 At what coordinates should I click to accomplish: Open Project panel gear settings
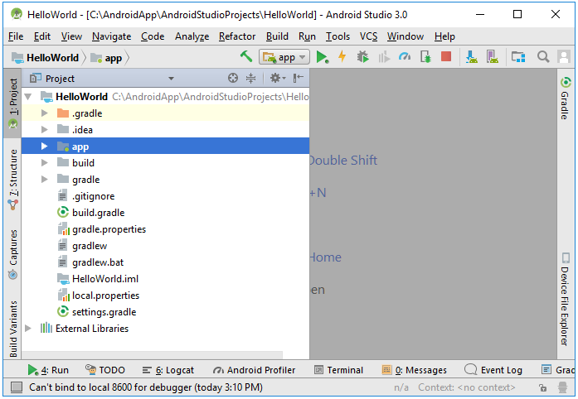(277, 78)
